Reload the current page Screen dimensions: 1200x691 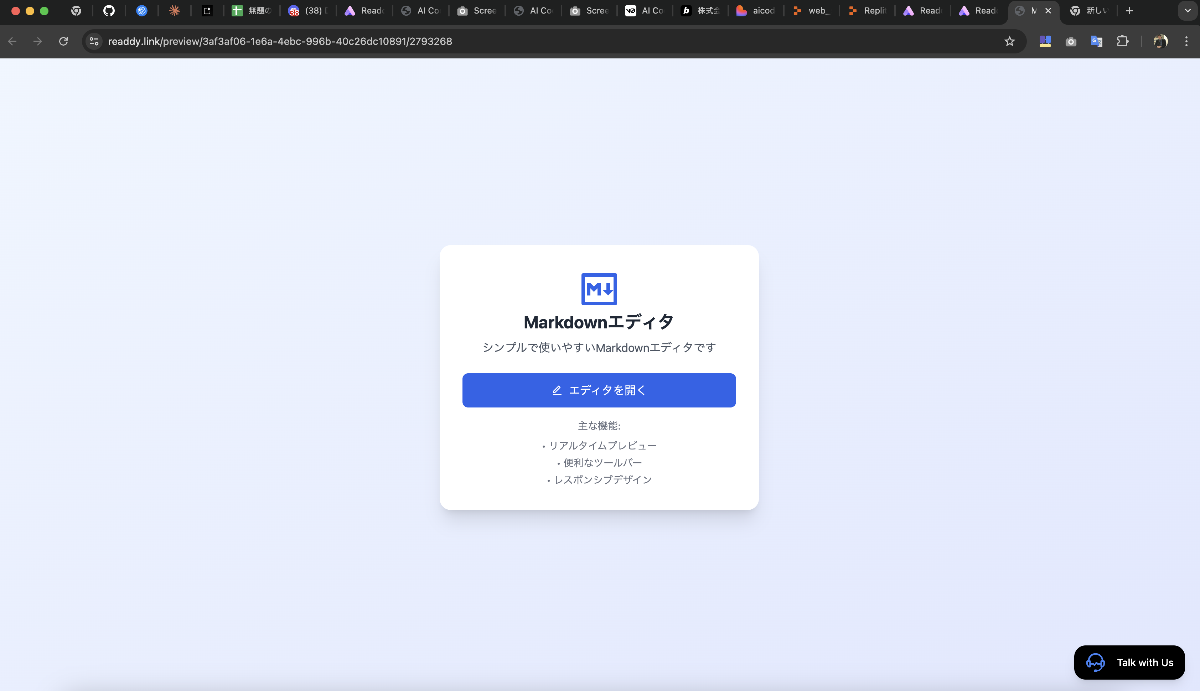click(63, 41)
